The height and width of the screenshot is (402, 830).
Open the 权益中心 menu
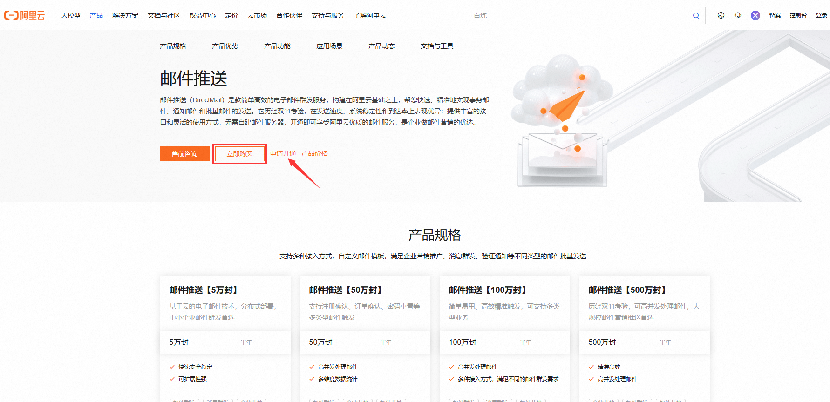[x=203, y=15]
